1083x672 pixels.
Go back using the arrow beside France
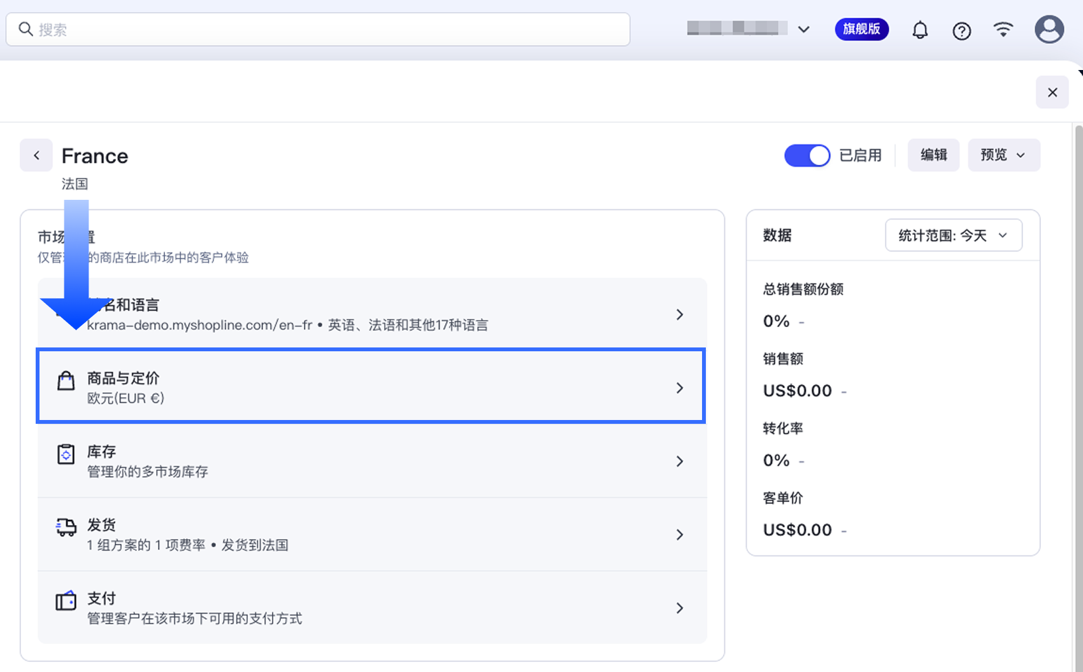36,155
